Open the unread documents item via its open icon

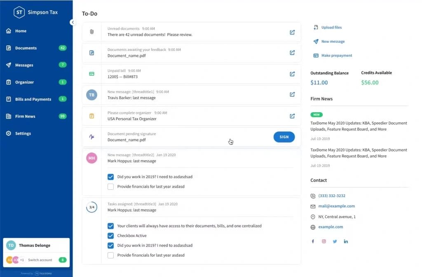[x=292, y=32]
